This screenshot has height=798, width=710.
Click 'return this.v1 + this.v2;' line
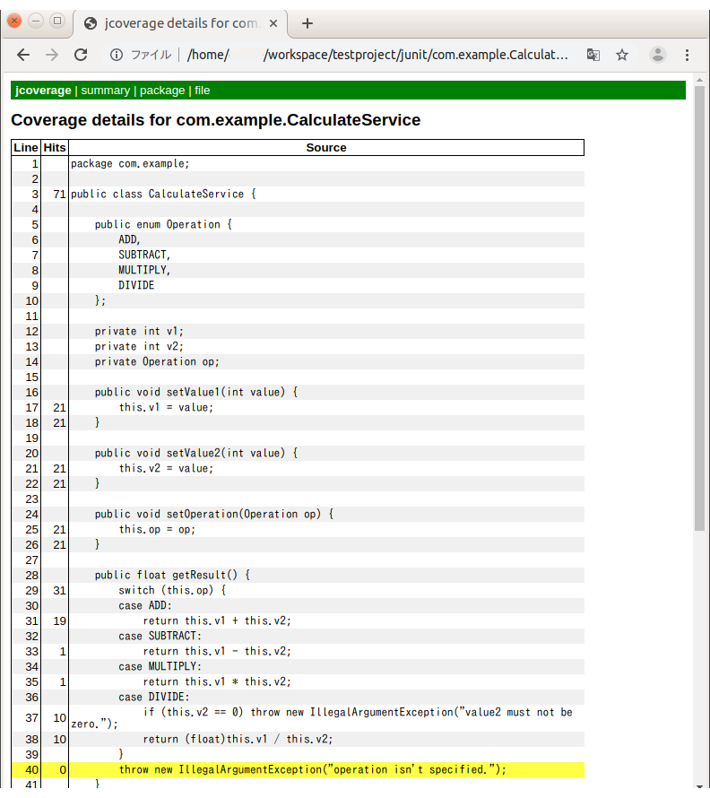(217, 621)
